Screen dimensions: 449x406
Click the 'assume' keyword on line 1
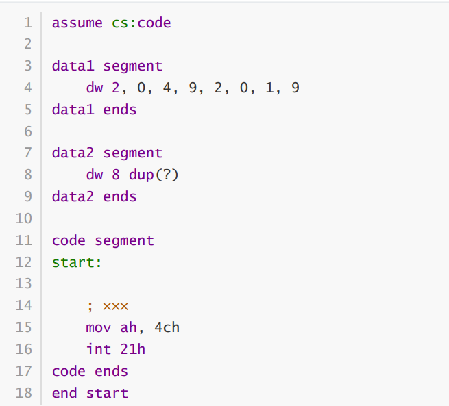click(77, 23)
